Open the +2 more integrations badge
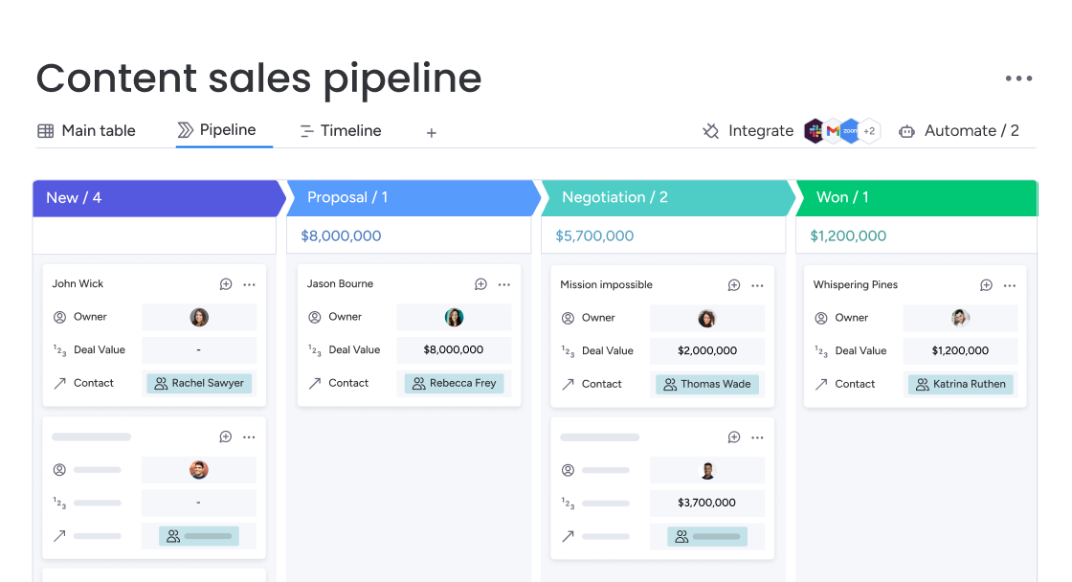Viewport: 1072px width, 582px height. (869, 131)
